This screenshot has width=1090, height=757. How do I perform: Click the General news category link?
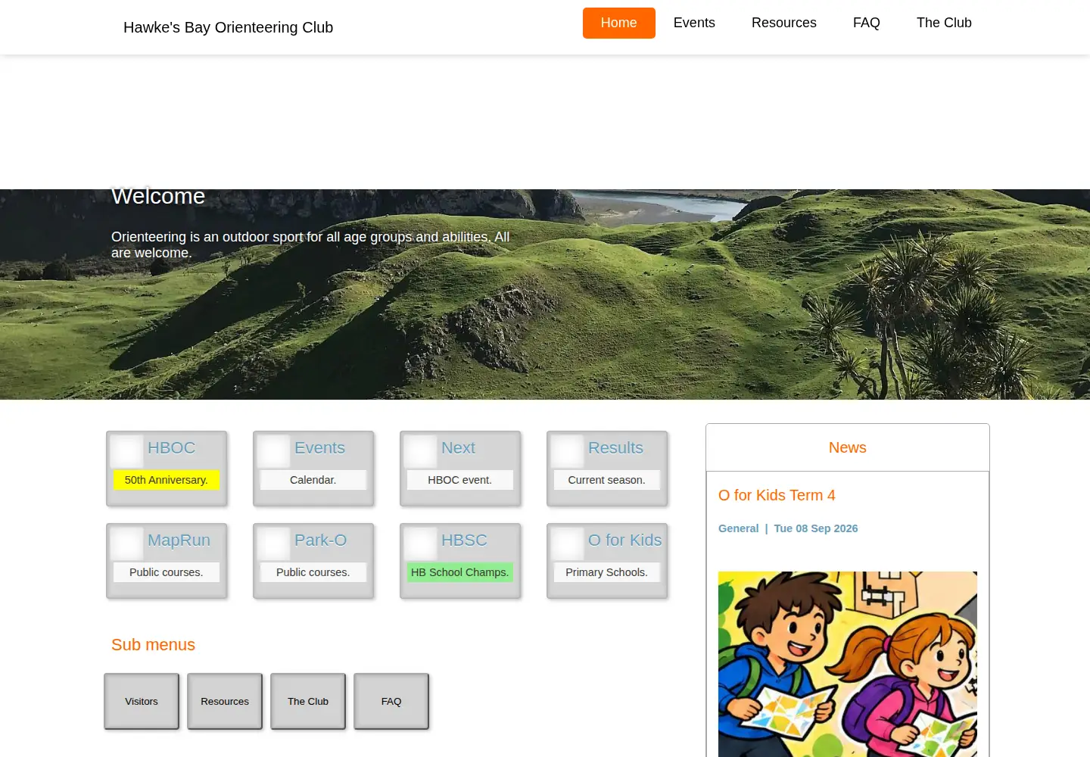click(738, 528)
